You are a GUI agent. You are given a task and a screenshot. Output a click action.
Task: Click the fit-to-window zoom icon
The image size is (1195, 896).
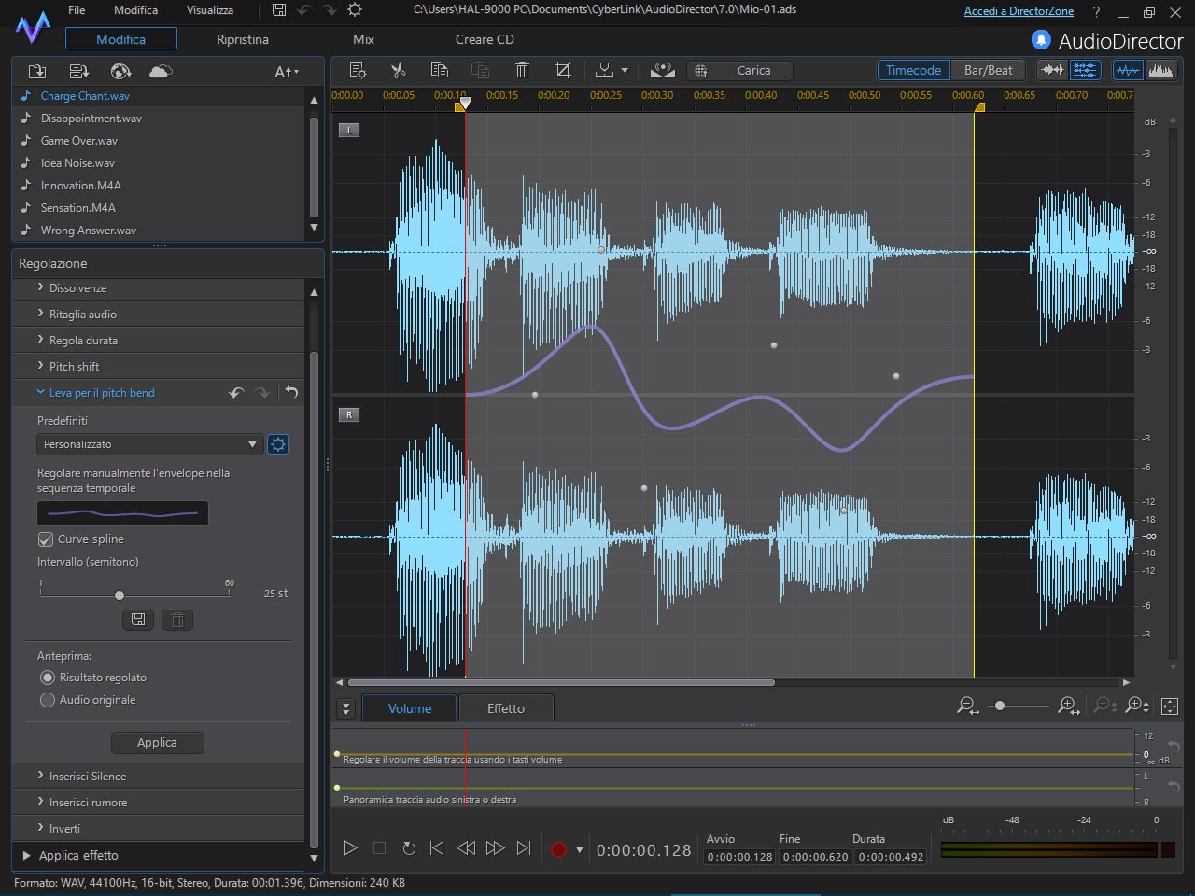pyautogui.click(x=1170, y=707)
